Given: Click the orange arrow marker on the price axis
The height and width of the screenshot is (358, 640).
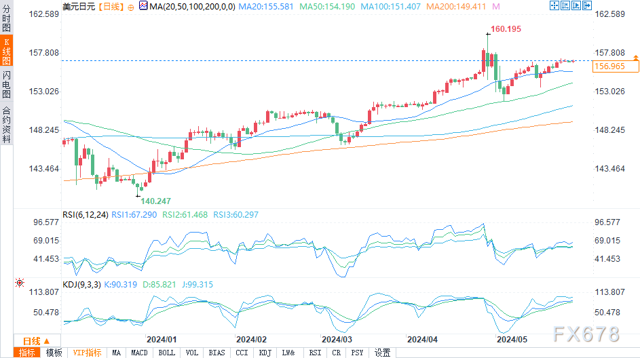Looking at the screenshot, I should pyautogui.click(x=636, y=58).
